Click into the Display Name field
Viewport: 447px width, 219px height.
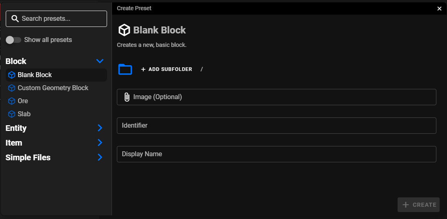[276, 154]
